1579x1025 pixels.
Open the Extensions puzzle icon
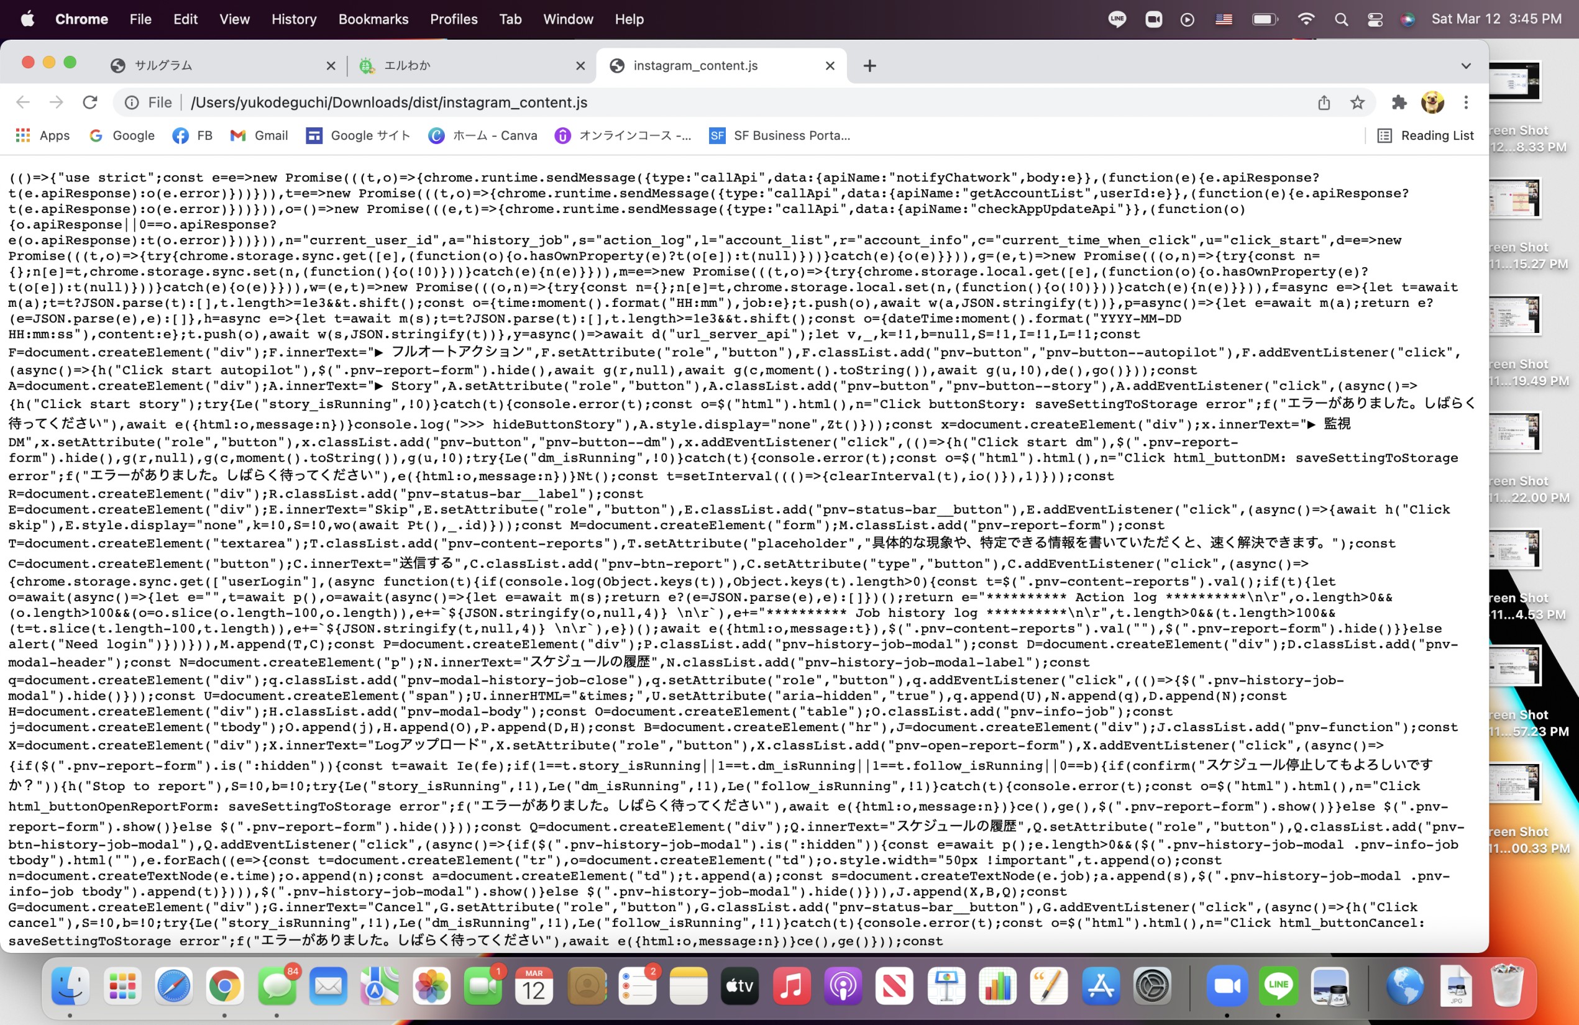1399,102
